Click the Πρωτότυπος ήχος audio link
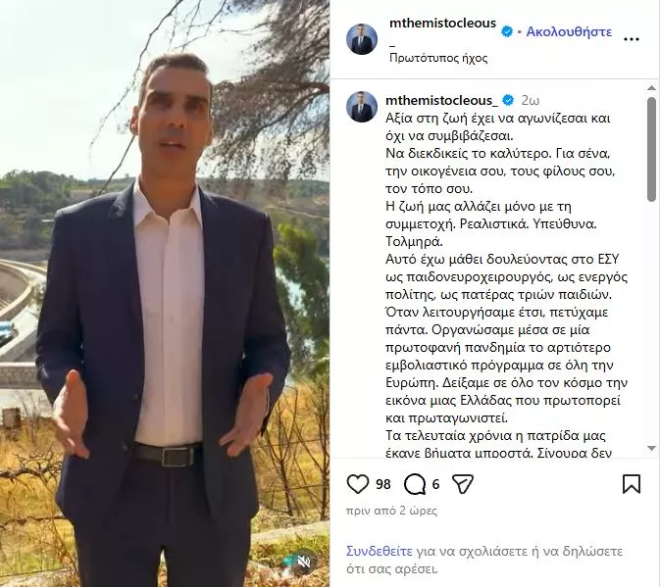This screenshot has width=660, height=587. coord(438,58)
